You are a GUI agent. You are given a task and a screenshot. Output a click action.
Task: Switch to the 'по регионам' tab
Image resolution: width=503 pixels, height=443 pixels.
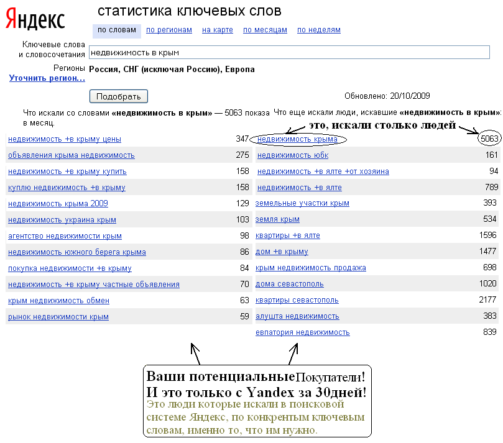(169, 30)
